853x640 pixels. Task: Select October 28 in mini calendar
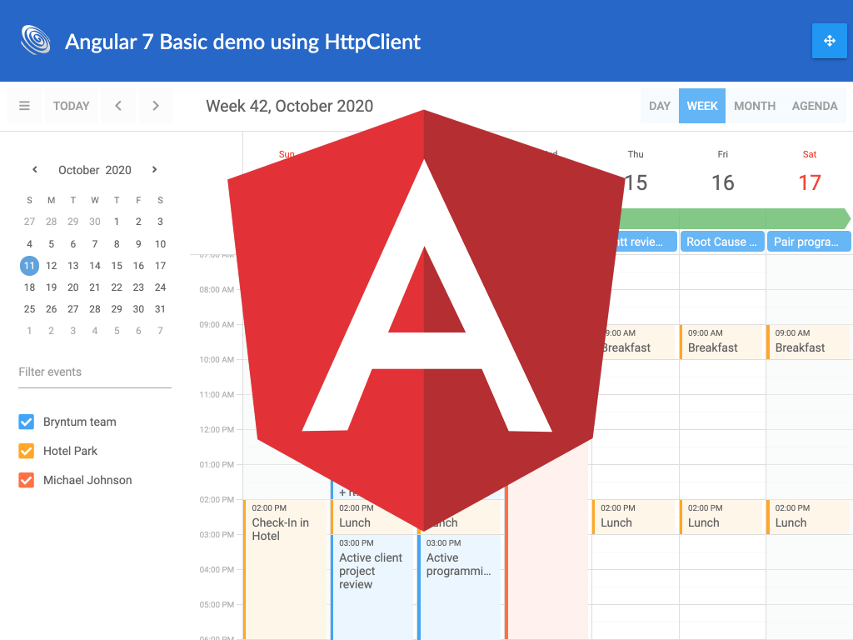click(x=95, y=309)
